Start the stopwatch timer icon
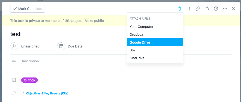Viewport: 241px width, 102px height. coord(216,9)
